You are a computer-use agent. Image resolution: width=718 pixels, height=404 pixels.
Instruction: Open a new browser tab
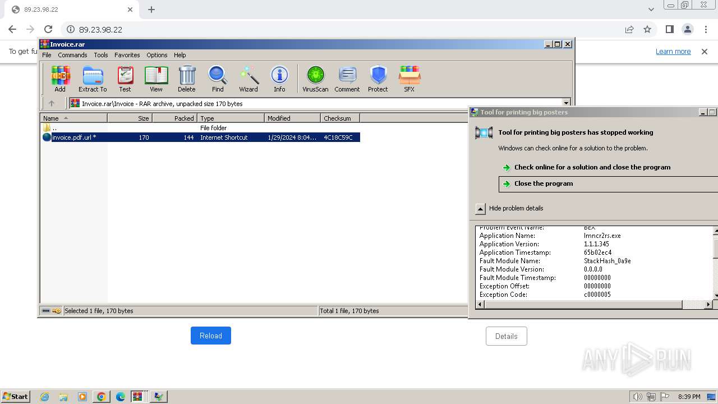(151, 10)
